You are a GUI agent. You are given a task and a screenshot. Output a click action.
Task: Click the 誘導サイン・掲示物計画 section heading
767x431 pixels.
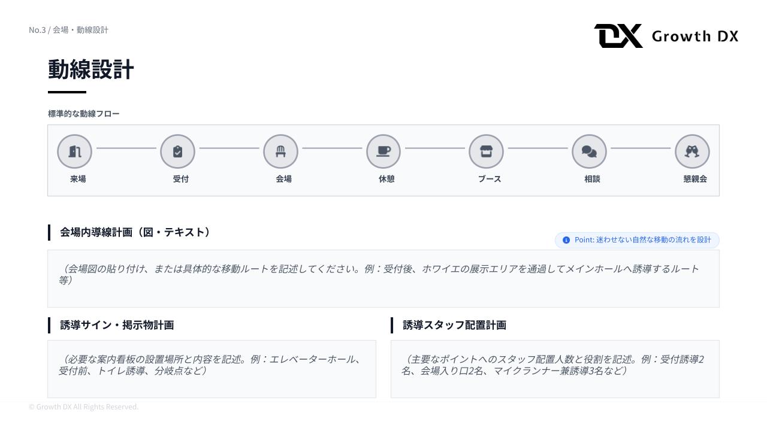(x=117, y=325)
